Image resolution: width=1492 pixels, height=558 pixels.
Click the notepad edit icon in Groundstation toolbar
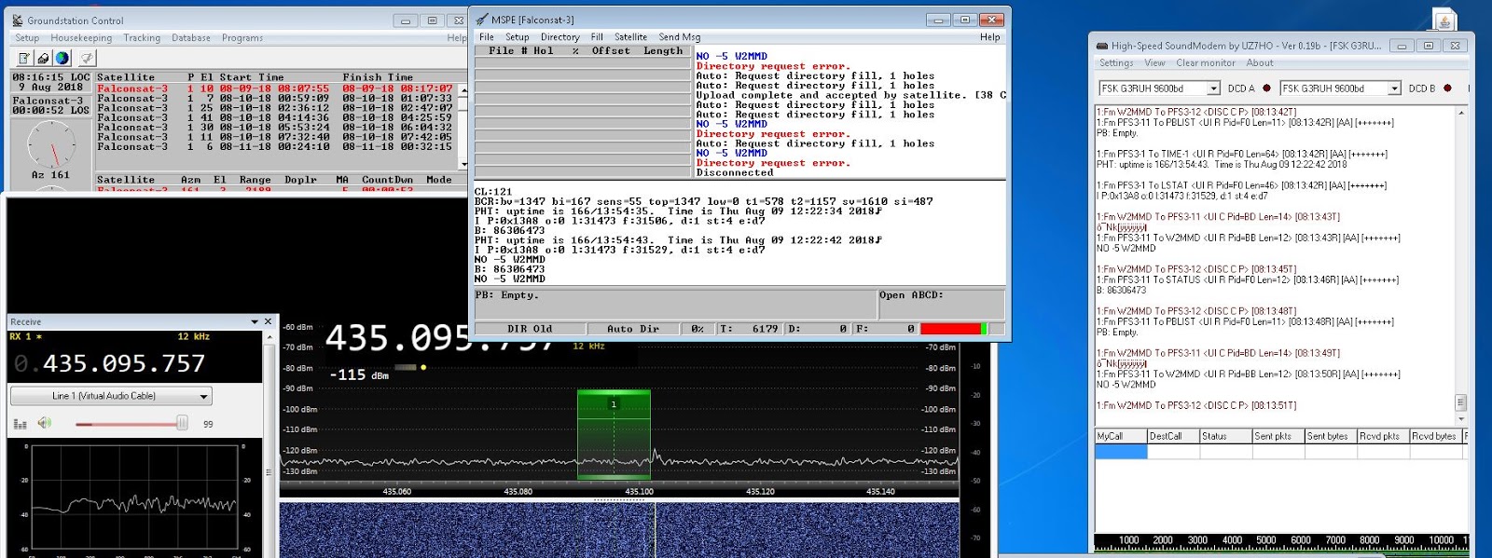point(24,58)
